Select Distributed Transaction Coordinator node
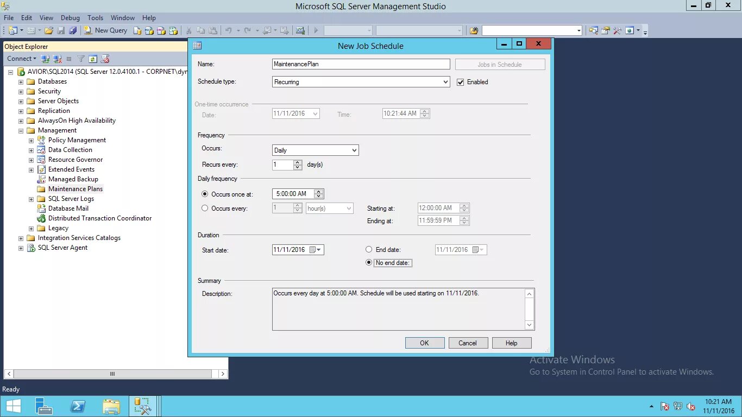The height and width of the screenshot is (417, 742). [x=99, y=218]
